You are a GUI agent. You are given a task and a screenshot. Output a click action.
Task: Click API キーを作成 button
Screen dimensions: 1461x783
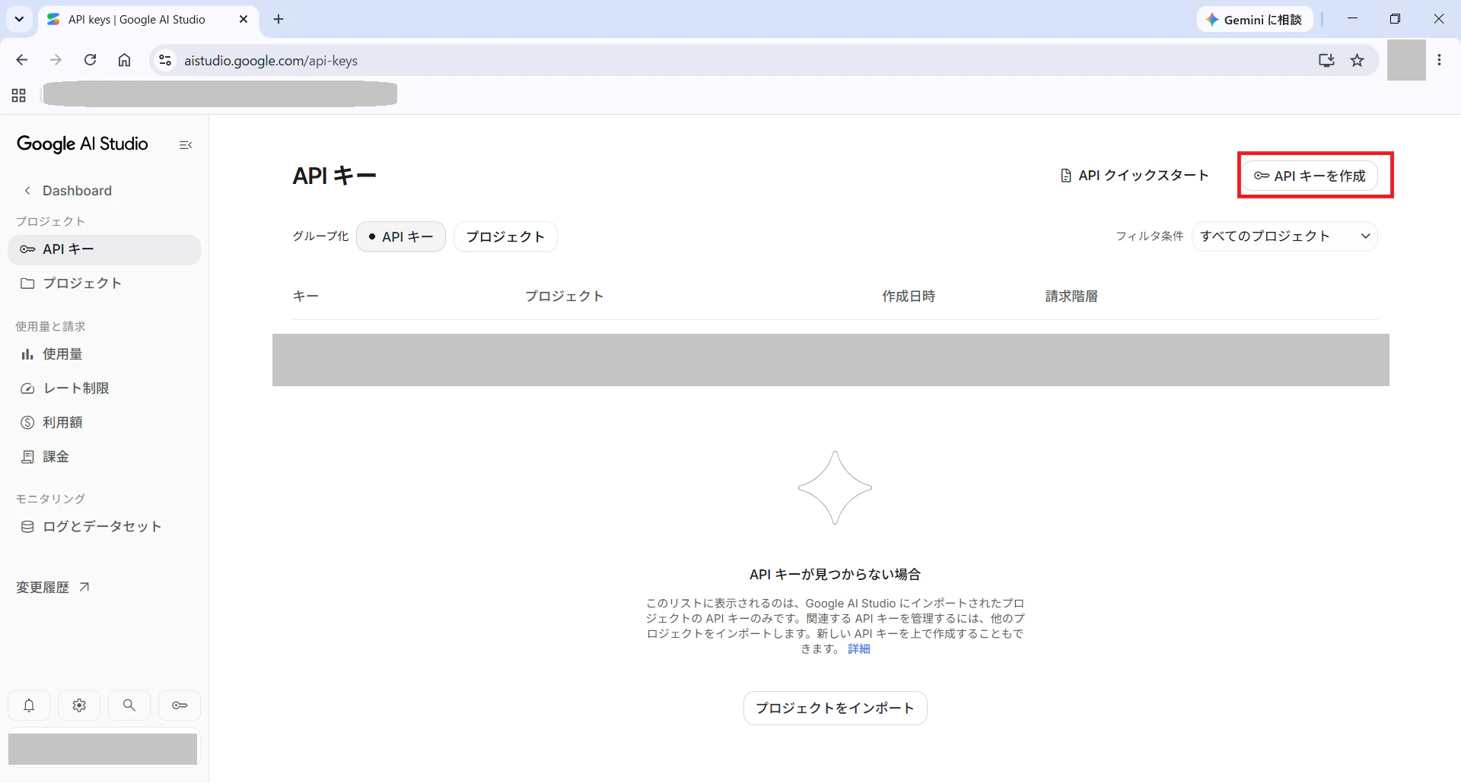(x=1310, y=176)
